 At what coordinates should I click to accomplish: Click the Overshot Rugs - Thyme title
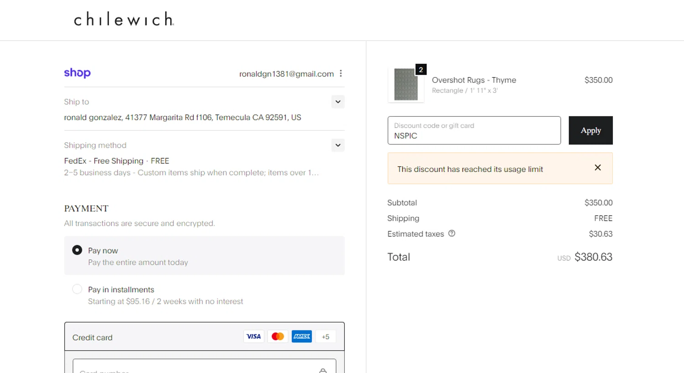coord(474,80)
